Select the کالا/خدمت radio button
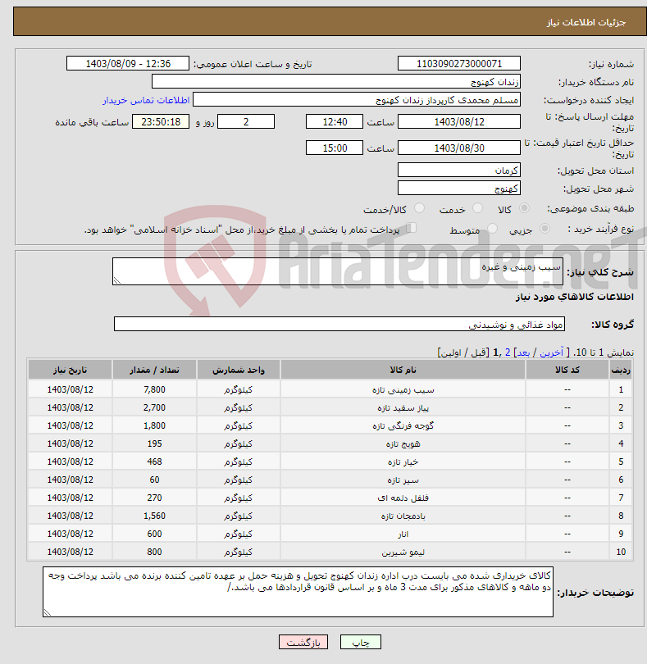 (x=419, y=208)
